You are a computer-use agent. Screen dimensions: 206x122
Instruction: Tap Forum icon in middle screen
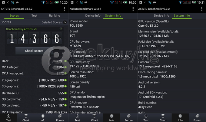pyautogui.click(x=129, y=116)
